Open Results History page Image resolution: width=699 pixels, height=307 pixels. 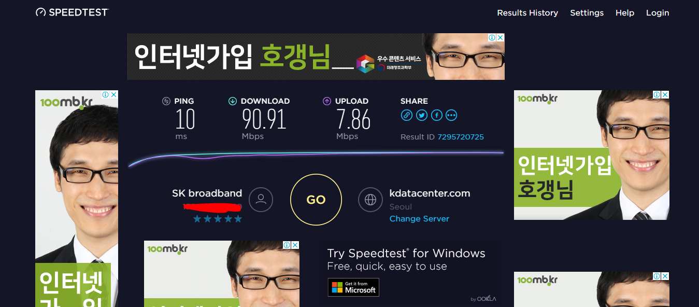(x=527, y=13)
